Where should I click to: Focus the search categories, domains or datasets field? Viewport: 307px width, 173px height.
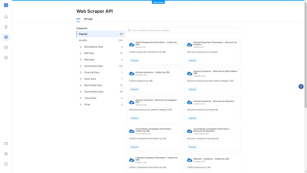pyautogui.click(x=183, y=30)
